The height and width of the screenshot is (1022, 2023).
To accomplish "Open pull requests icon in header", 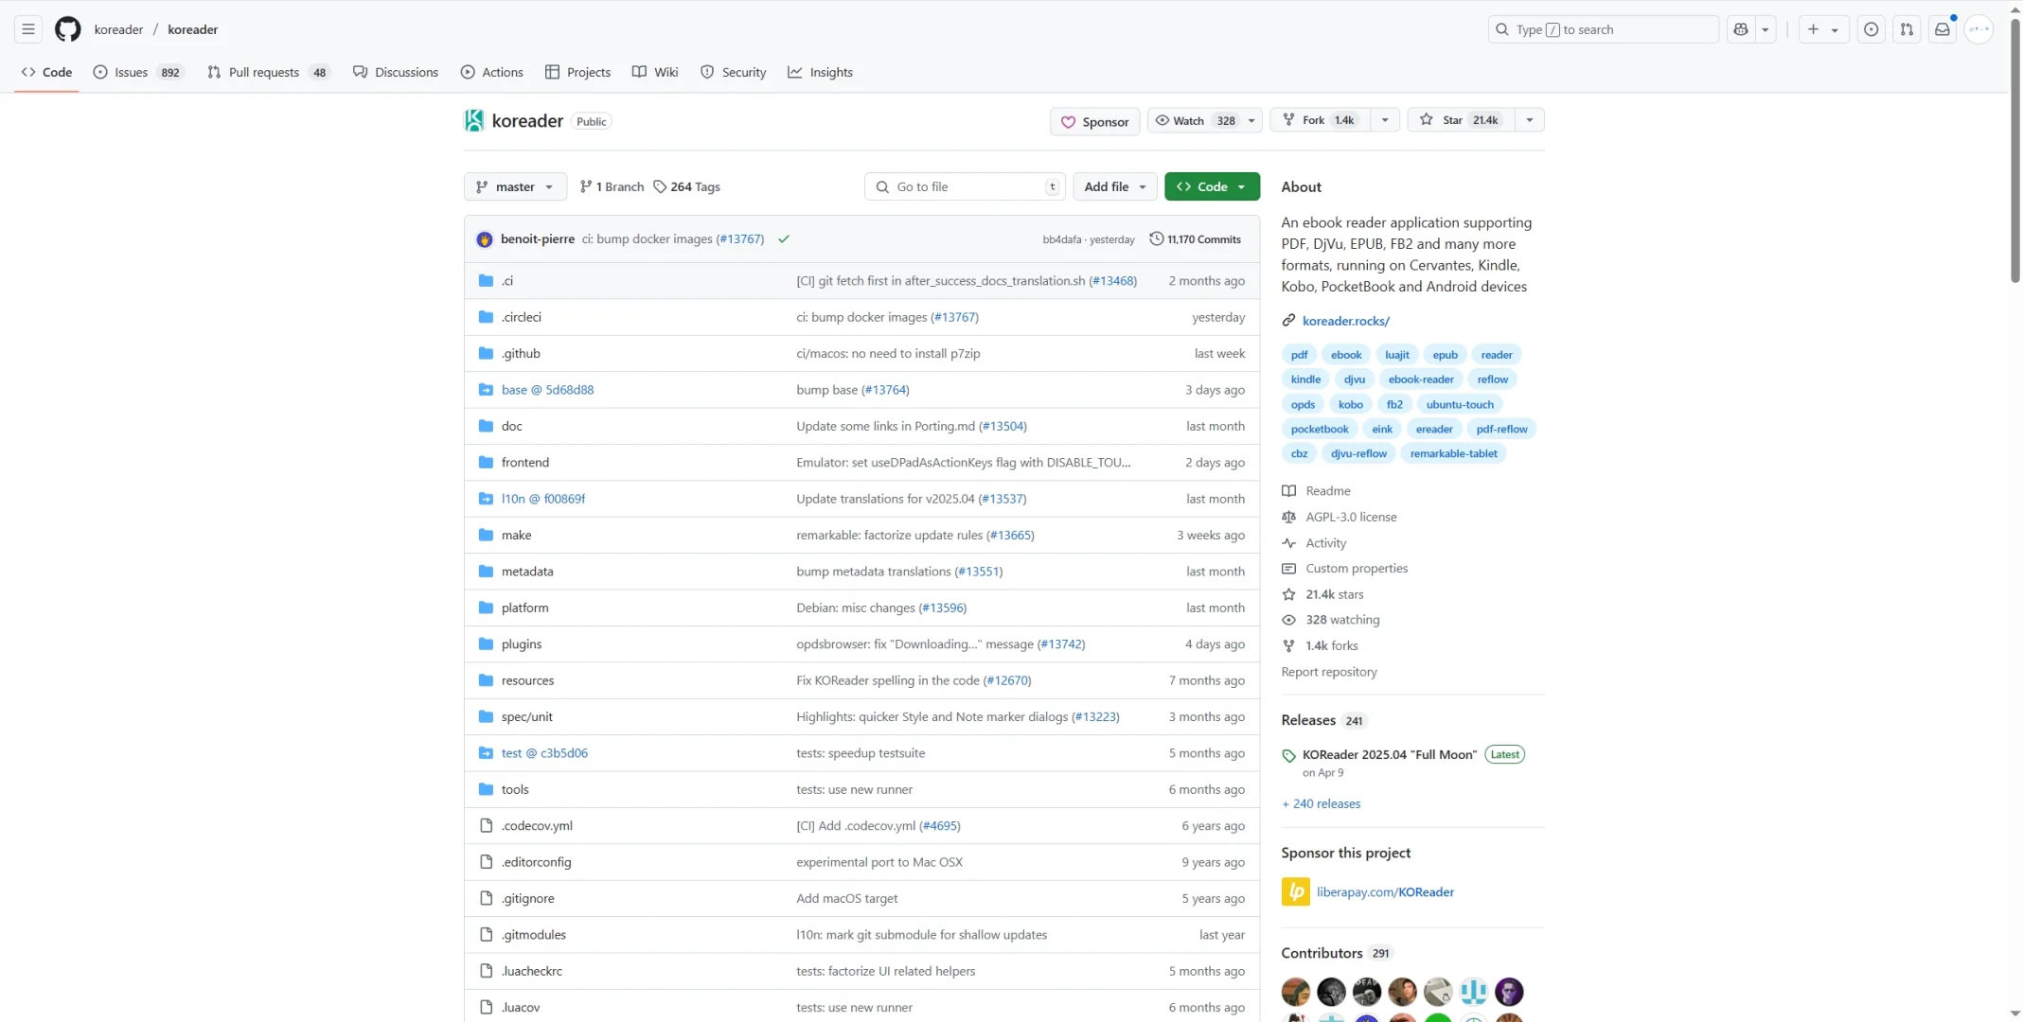I will [1907, 29].
